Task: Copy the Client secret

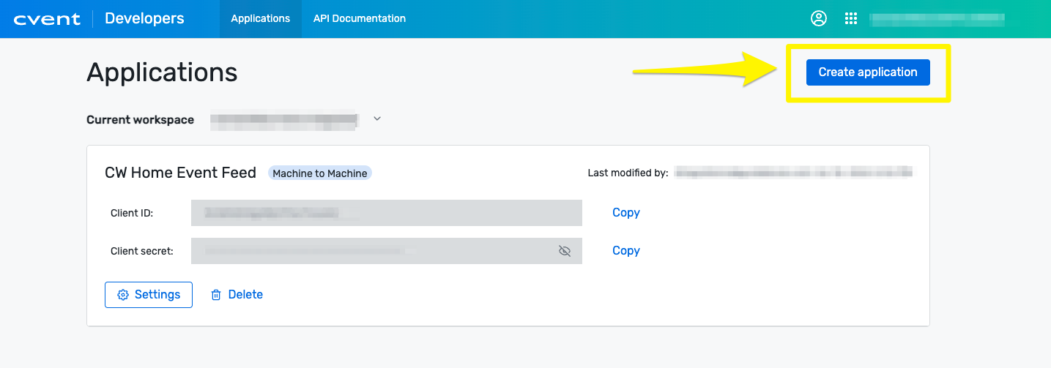Action: click(x=626, y=251)
